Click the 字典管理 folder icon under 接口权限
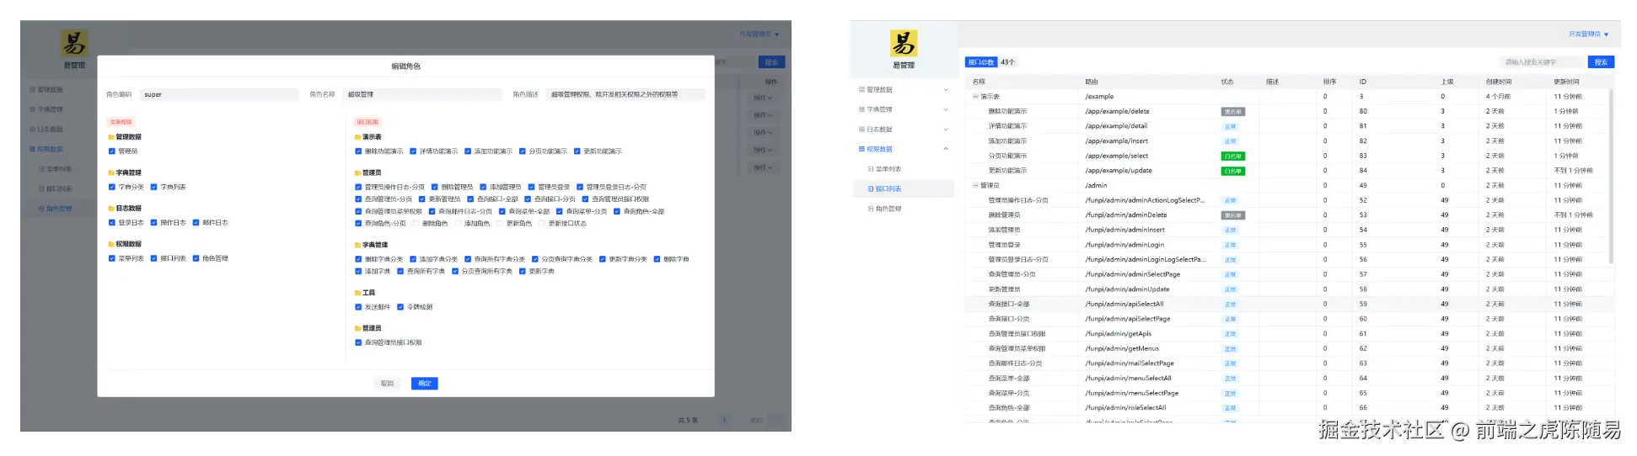This screenshot has width=1637, height=456. pyautogui.click(x=357, y=245)
